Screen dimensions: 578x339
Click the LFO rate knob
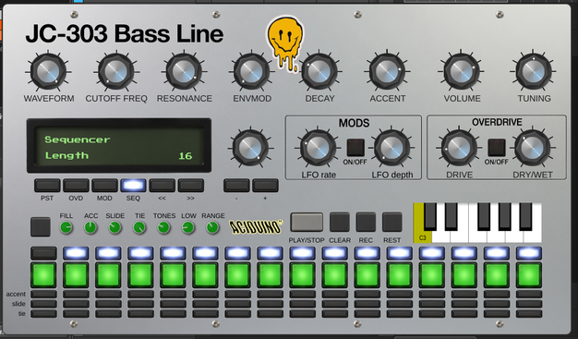[x=318, y=148]
